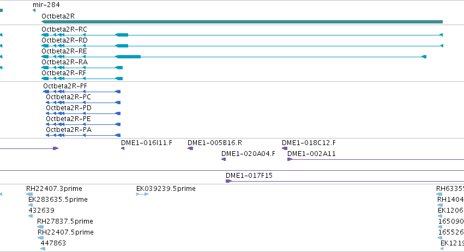Click the DME1-020A04.F purple arrow glyph
Image resolution: width=464 pixels, height=252 pixels.
(x=224, y=159)
